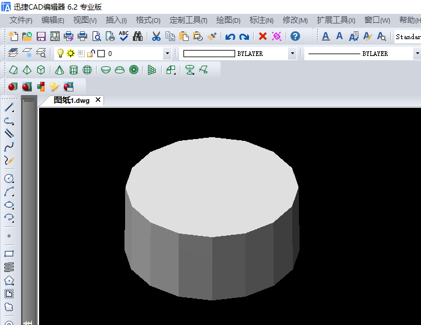
Task: Open the BYLAYER linetype dropdown
Action: coord(417,54)
